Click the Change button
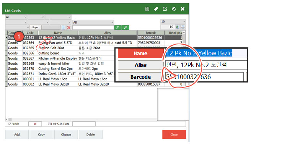The height and width of the screenshot is (144, 308). point(66,134)
